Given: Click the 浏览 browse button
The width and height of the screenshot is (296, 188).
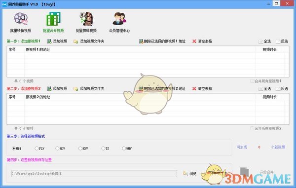Looking at the screenshot, I should (190, 173).
